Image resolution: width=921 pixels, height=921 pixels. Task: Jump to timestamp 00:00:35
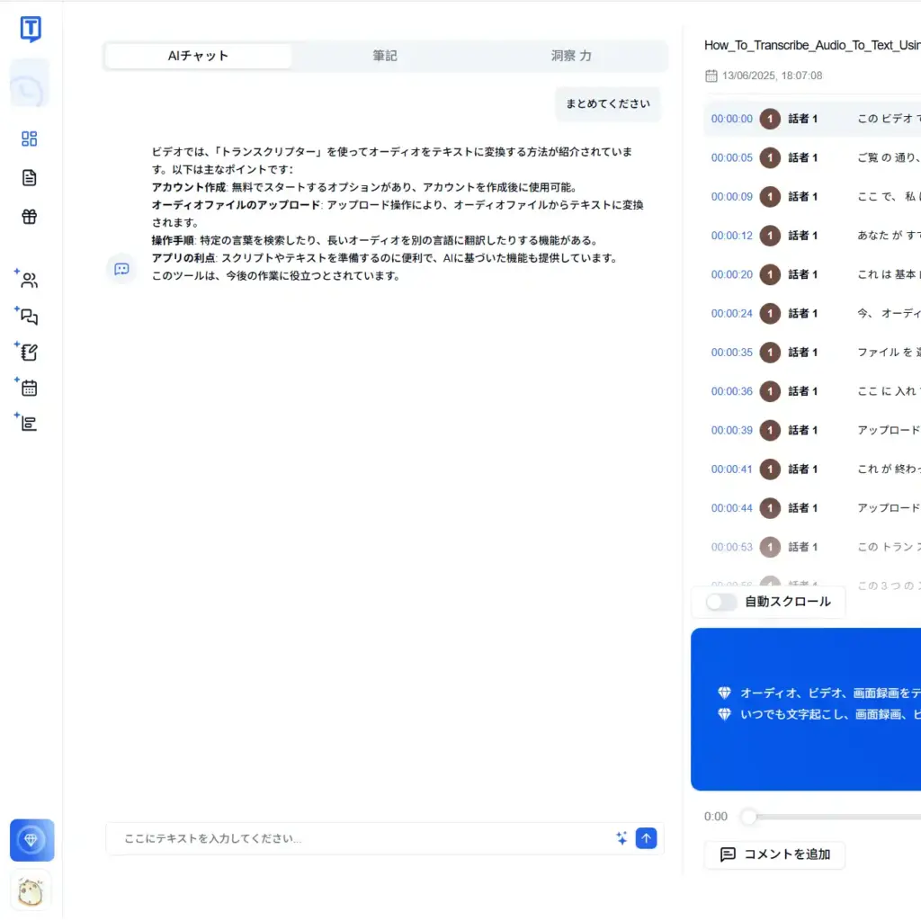[731, 353]
